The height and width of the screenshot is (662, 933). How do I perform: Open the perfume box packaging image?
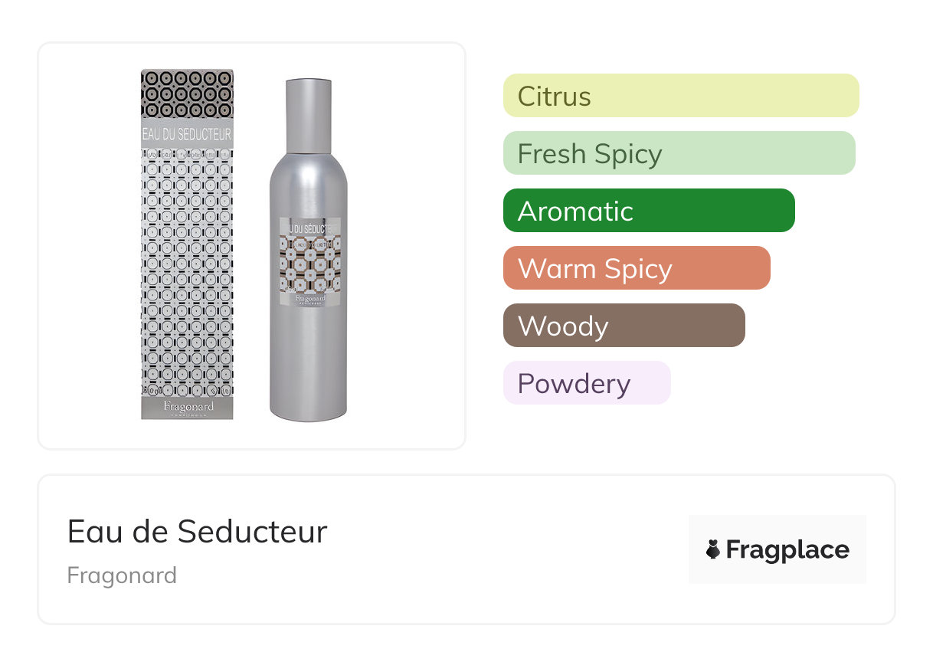(187, 245)
